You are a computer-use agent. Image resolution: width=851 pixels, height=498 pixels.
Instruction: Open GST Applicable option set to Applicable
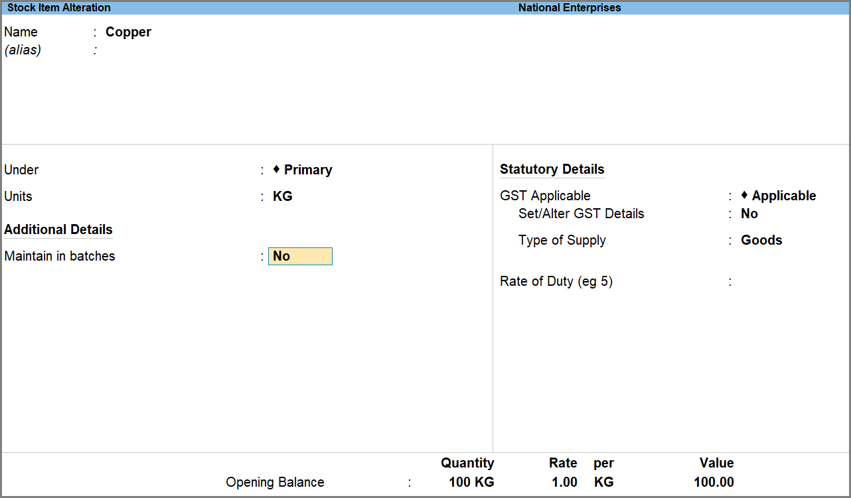coord(779,196)
